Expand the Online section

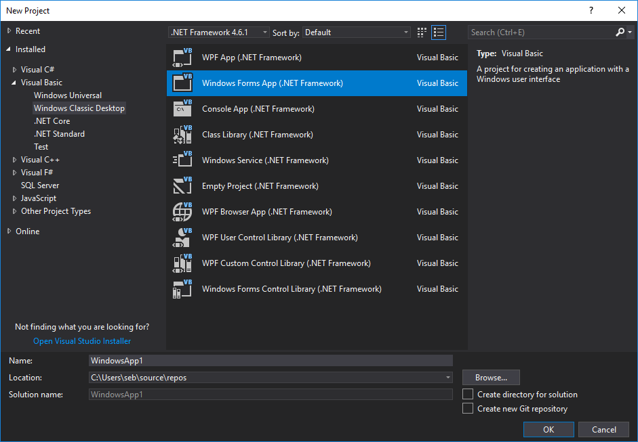point(9,231)
